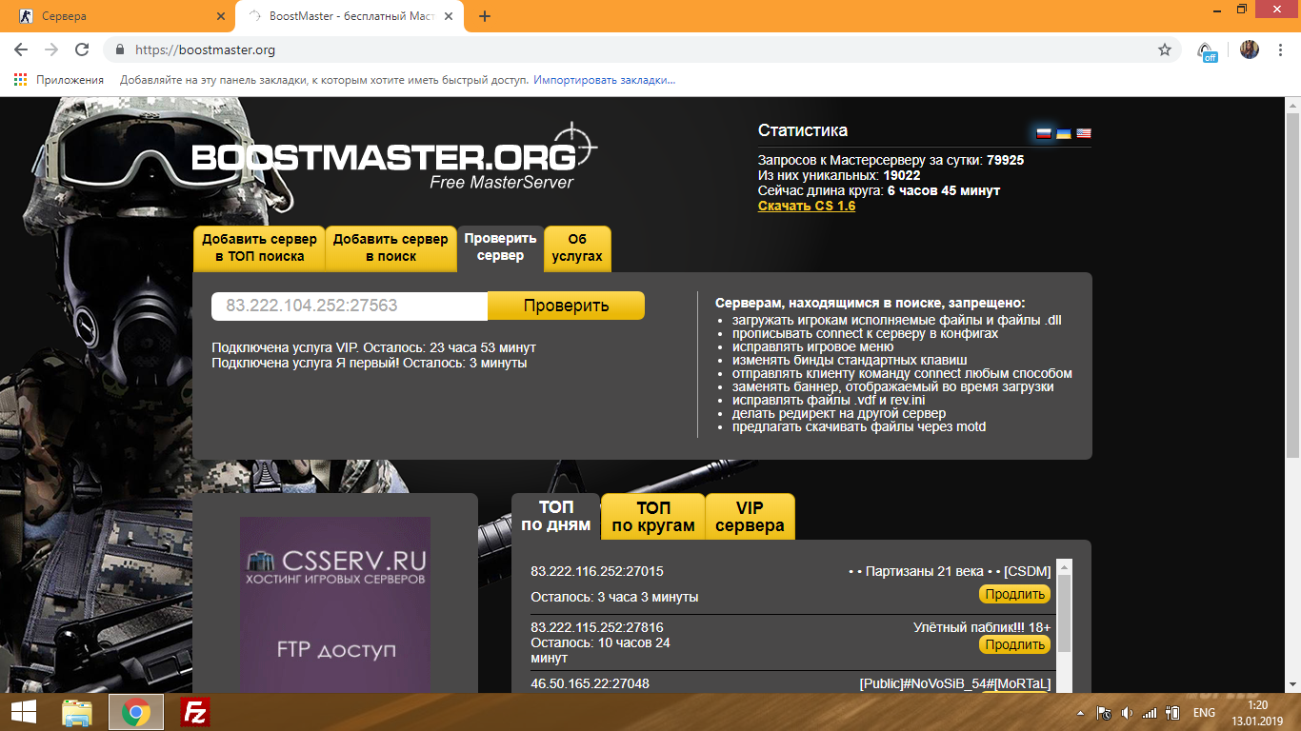
Task: Switch site language to Russian flag
Action: point(1044,133)
